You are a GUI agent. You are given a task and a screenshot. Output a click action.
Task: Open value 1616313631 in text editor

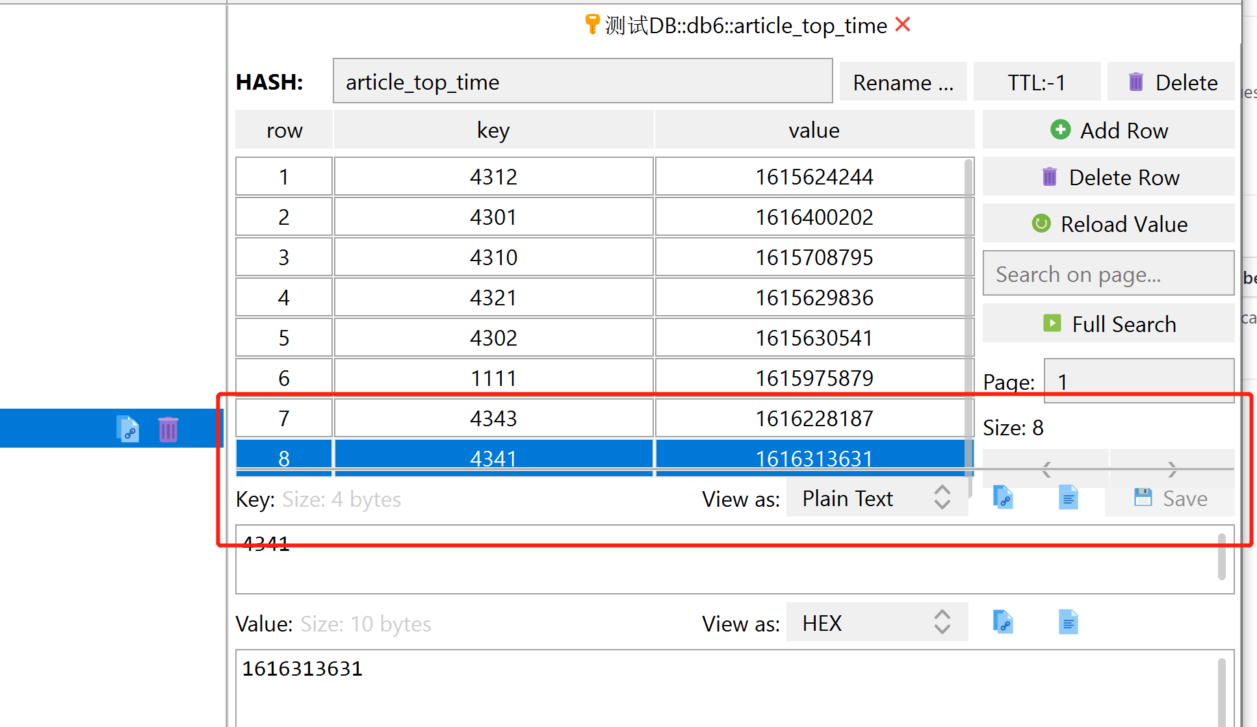1069,622
